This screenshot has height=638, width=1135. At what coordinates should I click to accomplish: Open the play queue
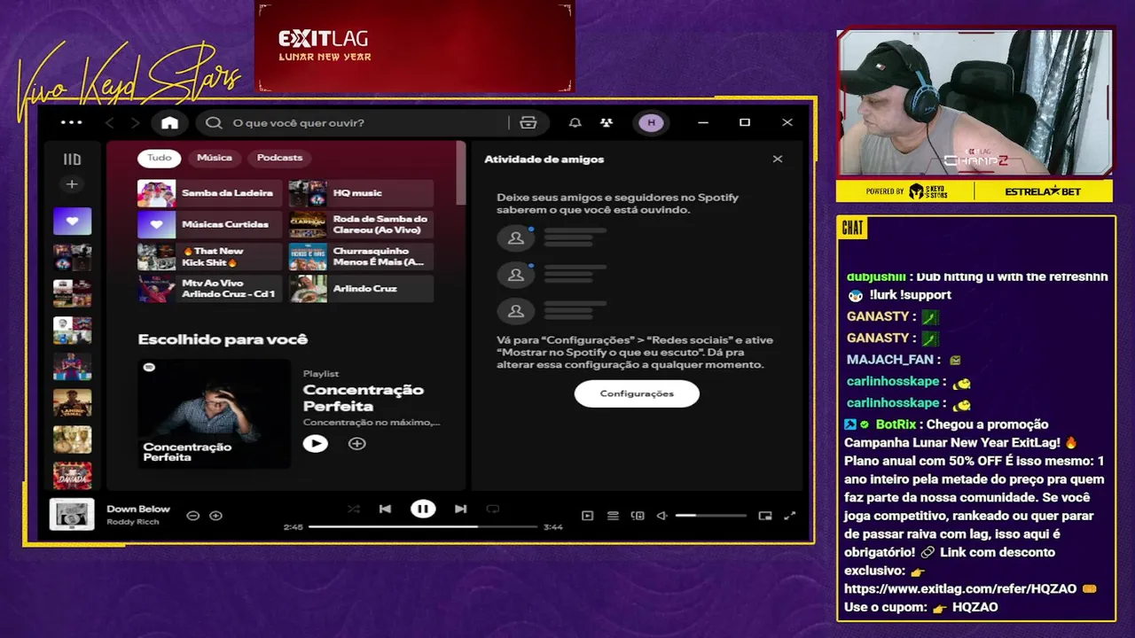tap(613, 515)
